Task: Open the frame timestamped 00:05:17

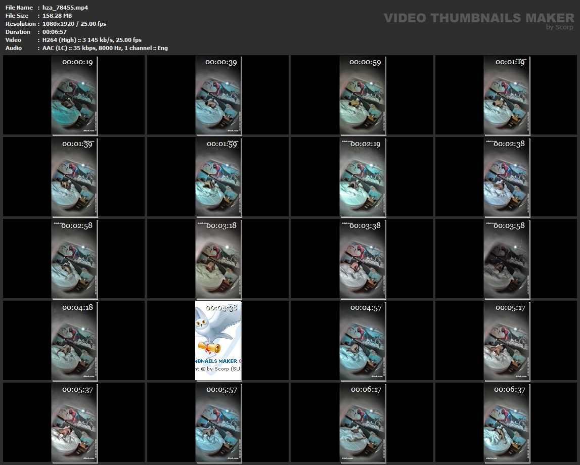Action: point(507,341)
